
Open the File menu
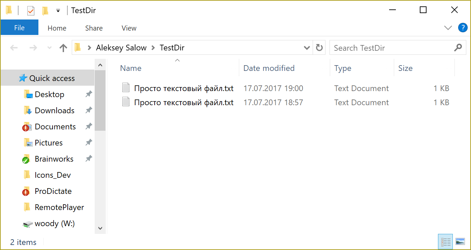19,28
